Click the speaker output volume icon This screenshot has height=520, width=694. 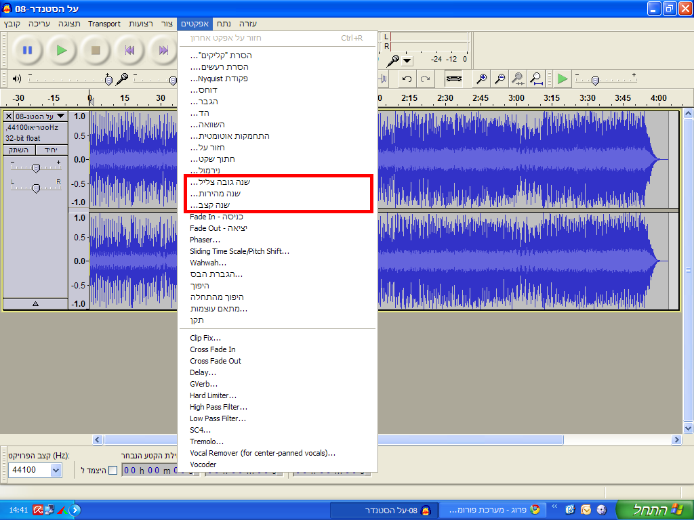pos(17,79)
